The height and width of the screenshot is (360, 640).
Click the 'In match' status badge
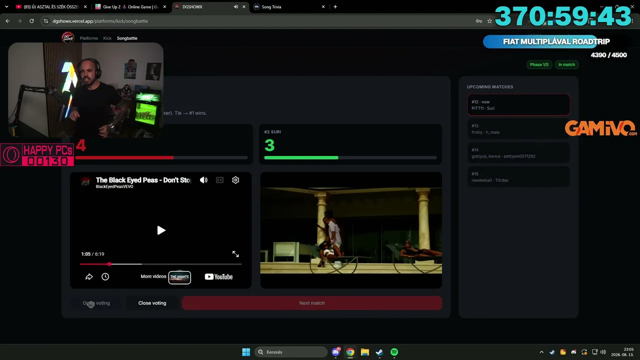tap(566, 64)
